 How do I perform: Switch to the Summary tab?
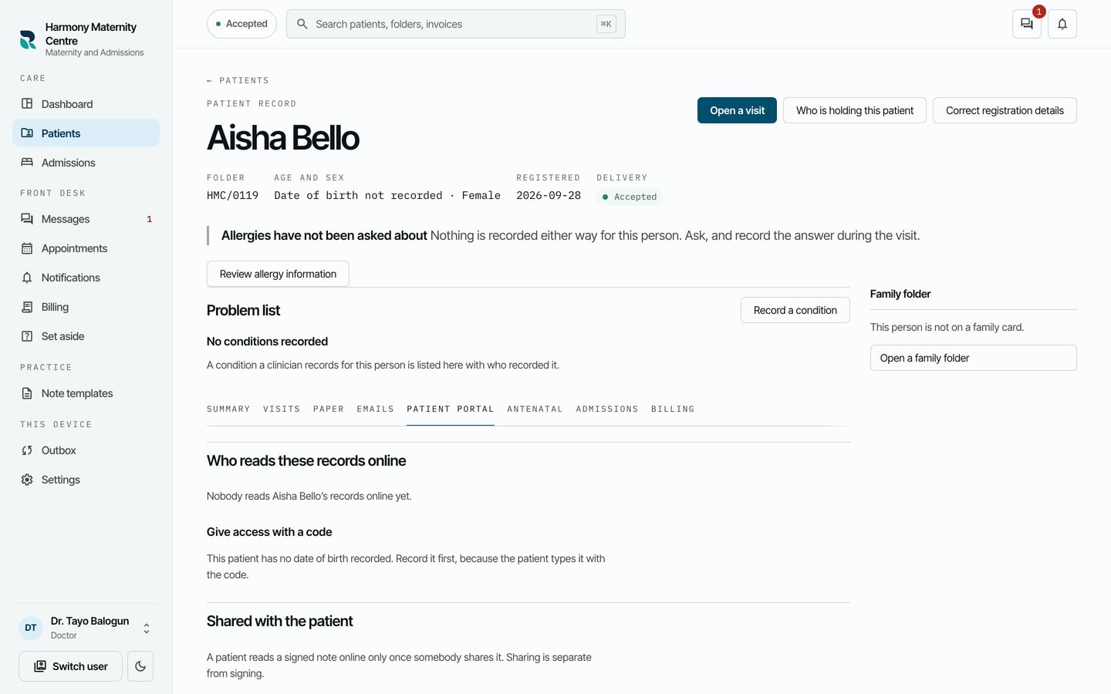pos(228,409)
